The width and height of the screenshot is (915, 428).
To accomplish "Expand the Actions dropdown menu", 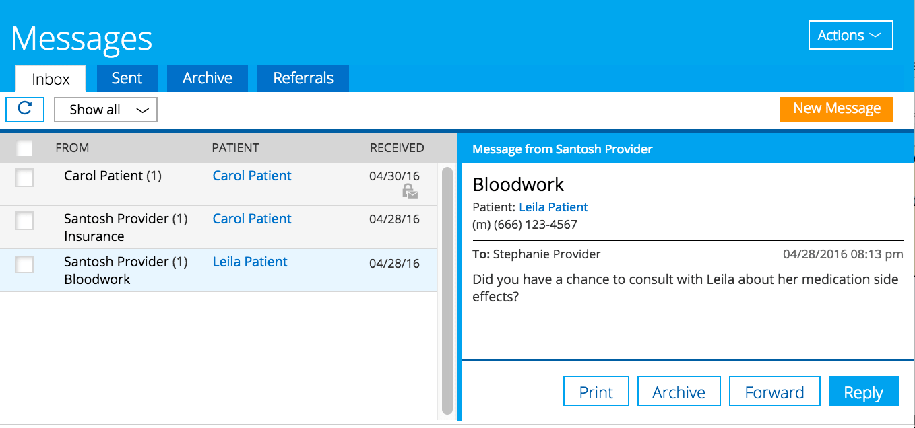I will click(850, 36).
